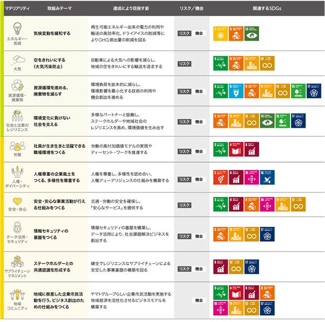Screen dimensions: 325x322
Task: Select blue SDG 6 water icon
Action: click(236, 91)
